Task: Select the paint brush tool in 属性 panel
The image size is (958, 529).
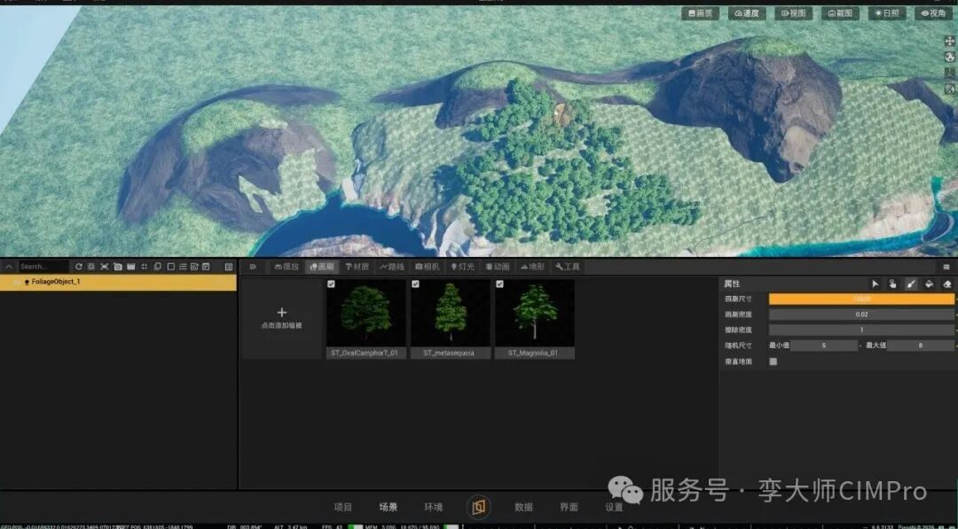Action: [x=911, y=284]
